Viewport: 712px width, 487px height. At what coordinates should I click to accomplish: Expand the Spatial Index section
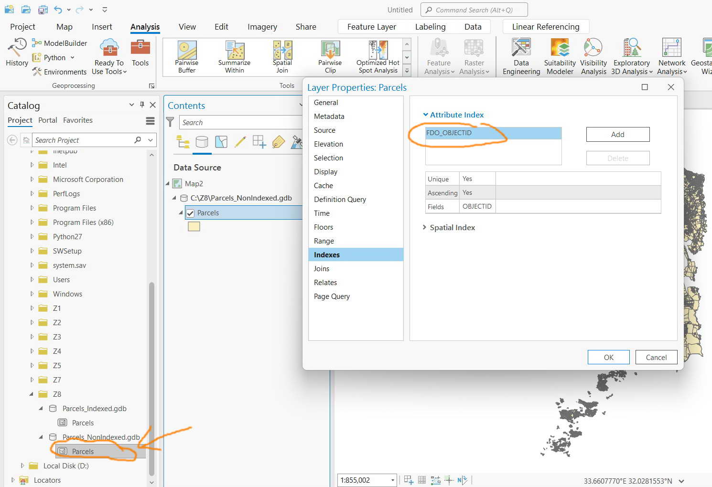[425, 227]
